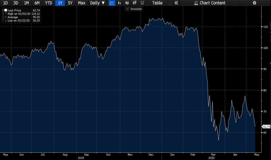Click the 95.50 average value

pyautogui.click(x=36, y=17)
